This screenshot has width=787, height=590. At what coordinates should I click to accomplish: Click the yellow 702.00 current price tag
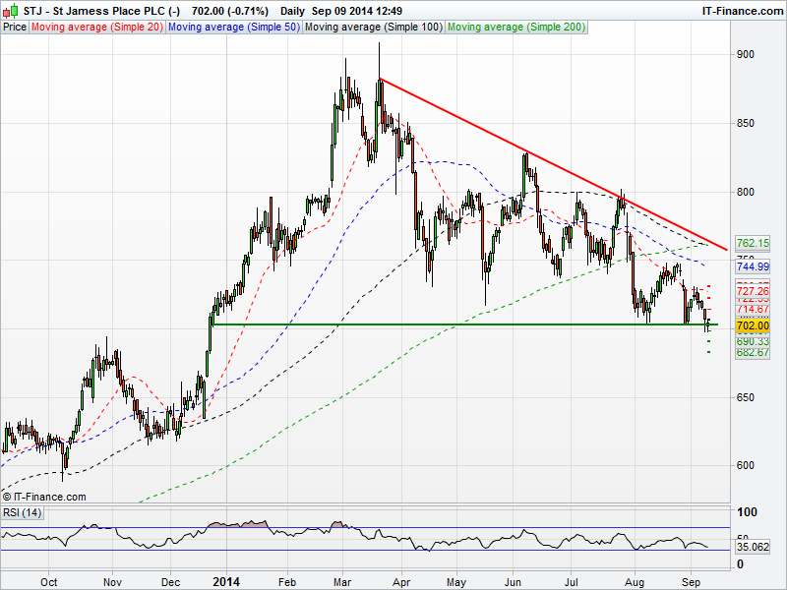753,325
